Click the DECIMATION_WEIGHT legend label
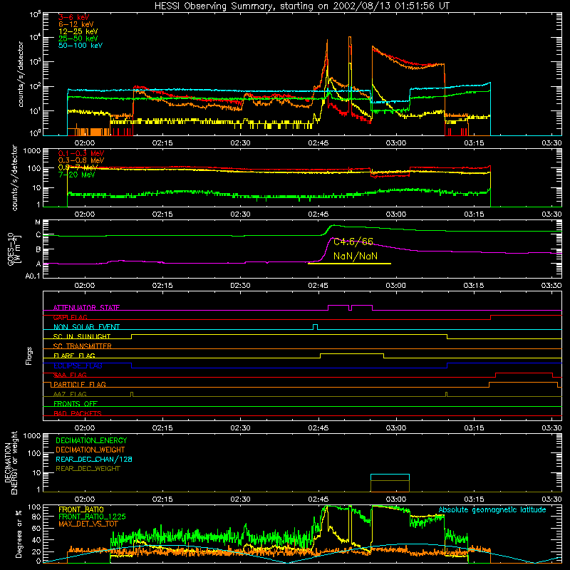Viewport: 570px width, 570px height. 90,450
